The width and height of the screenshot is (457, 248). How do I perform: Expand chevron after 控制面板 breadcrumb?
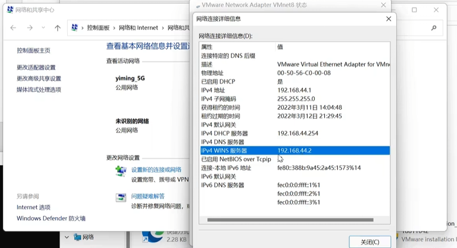(x=114, y=28)
